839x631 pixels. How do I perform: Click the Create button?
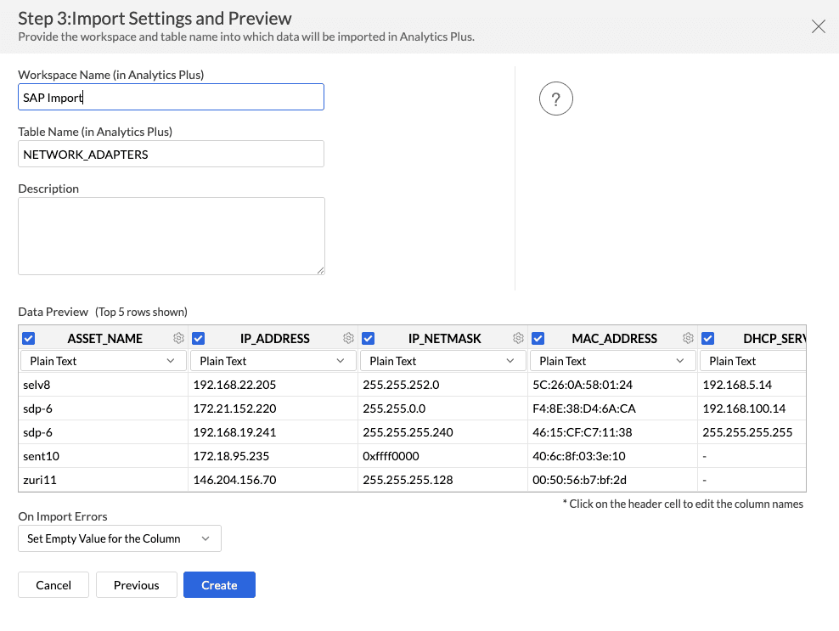(219, 585)
